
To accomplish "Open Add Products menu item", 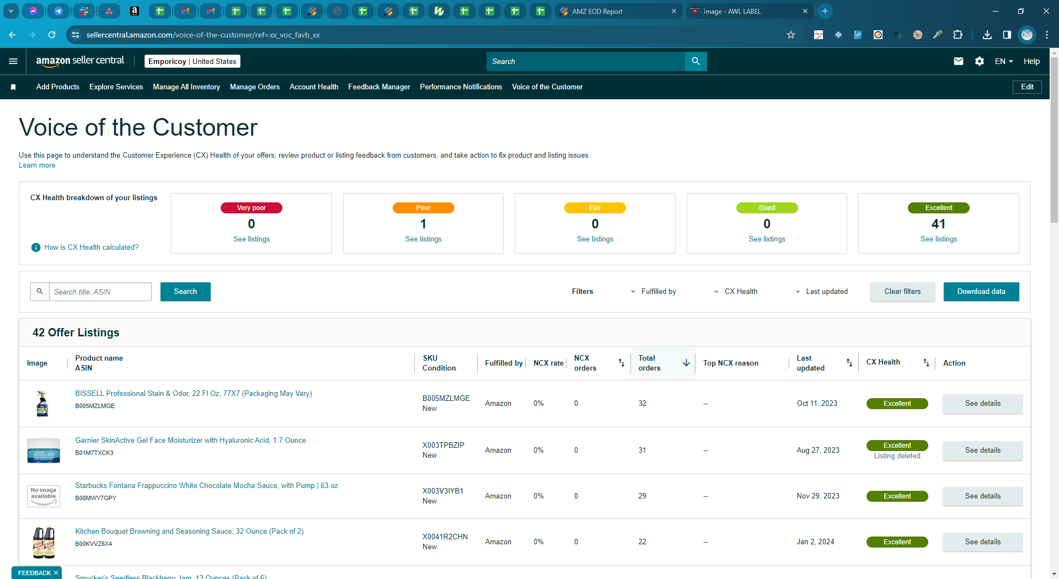I will pyautogui.click(x=58, y=87).
